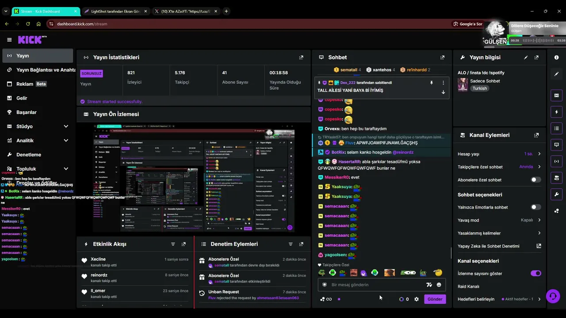This screenshot has width=566, height=318.
Task: Open Denetleme in the sidebar
Action: [x=37, y=155]
